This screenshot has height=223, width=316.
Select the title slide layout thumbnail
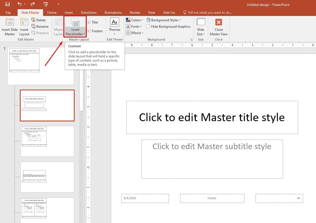click(x=47, y=105)
